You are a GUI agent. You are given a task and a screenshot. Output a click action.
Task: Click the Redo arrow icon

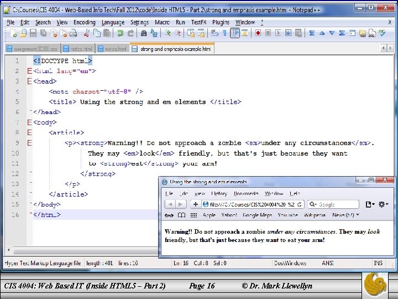click(130, 33)
